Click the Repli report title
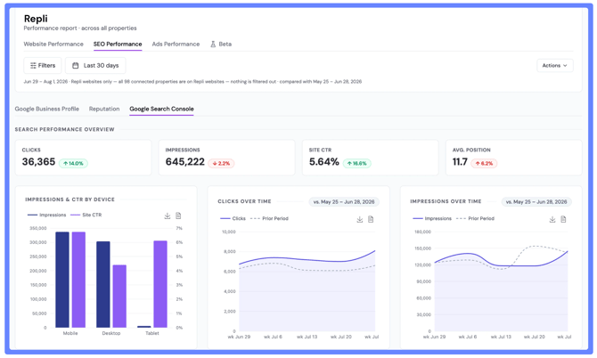The image size is (597, 358). click(36, 19)
